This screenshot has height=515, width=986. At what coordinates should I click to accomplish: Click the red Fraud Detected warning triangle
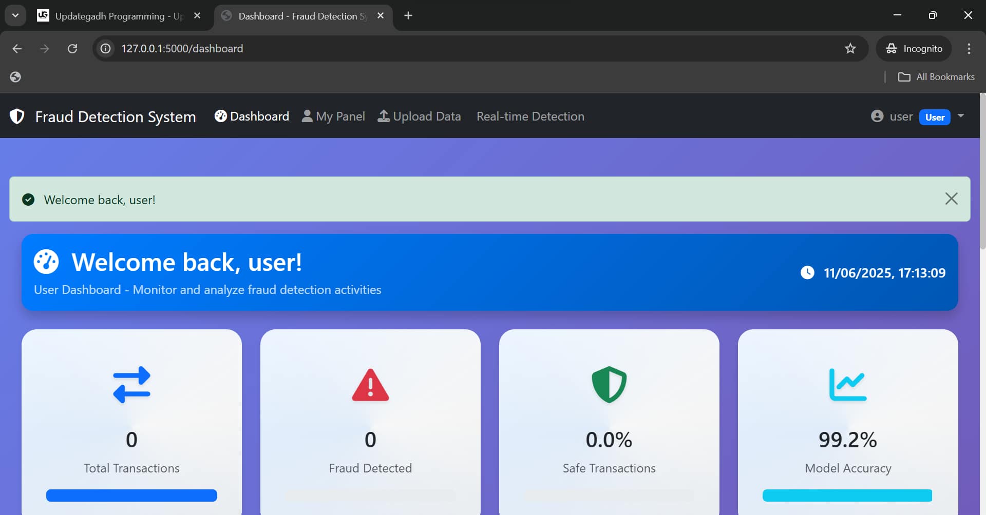(x=370, y=385)
